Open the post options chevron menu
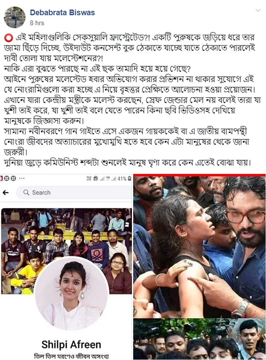This screenshot has width=266, height=360. coord(258,10)
